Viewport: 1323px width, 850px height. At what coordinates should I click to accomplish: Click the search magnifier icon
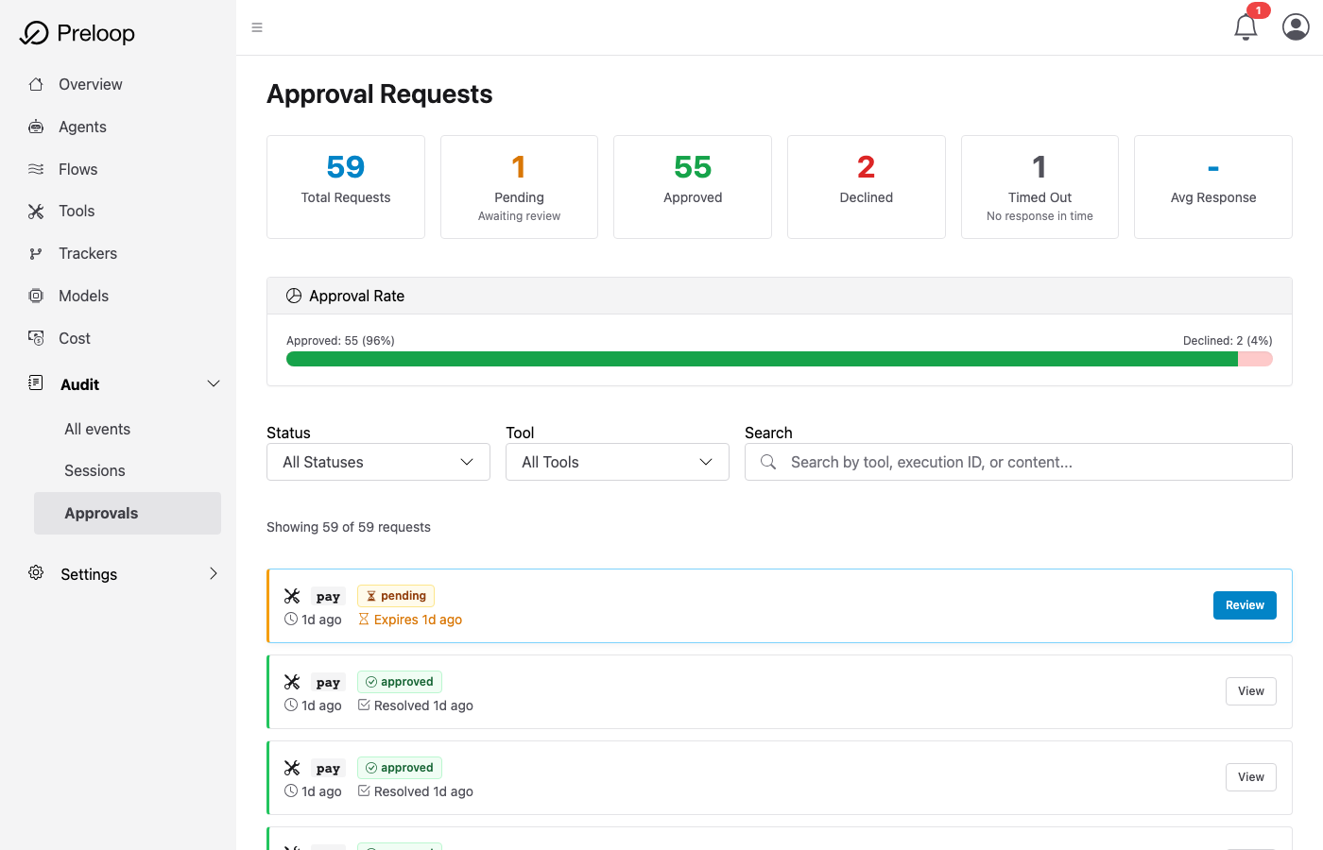click(x=768, y=462)
